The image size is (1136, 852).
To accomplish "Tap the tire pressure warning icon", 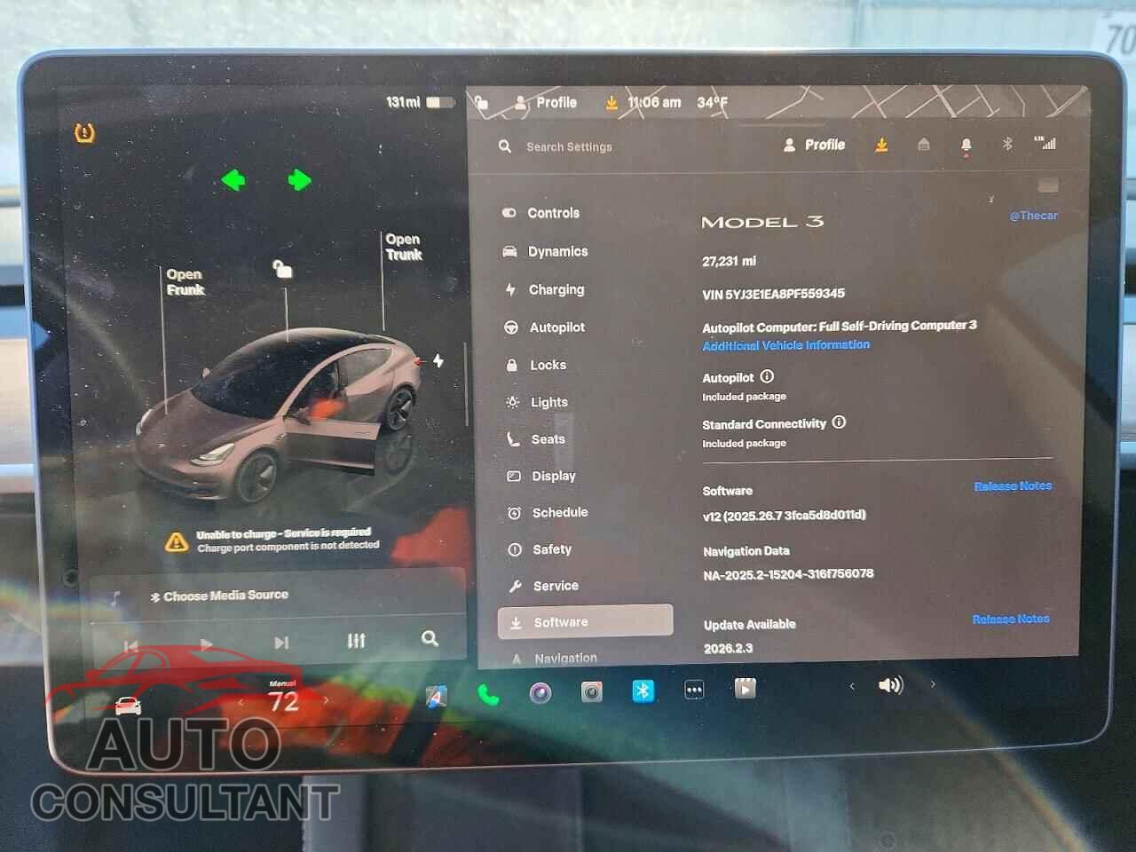I will click(x=84, y=134).
